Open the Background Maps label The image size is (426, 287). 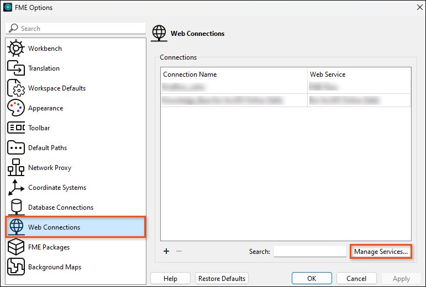click(x=55, y=267)
